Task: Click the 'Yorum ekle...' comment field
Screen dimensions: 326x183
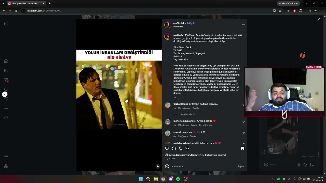Action: 203,166
